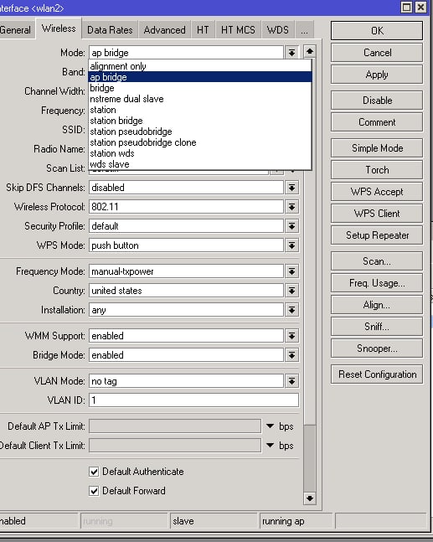433x542 pixels.
Task: Open the Advanced tab
Action: pos(164,30)
